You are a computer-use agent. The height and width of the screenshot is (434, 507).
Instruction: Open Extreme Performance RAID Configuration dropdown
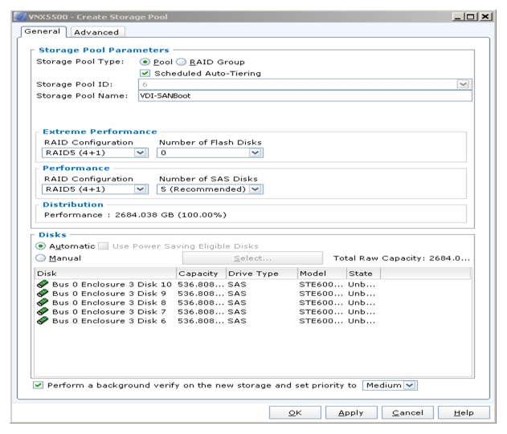(x=140, y=152)
